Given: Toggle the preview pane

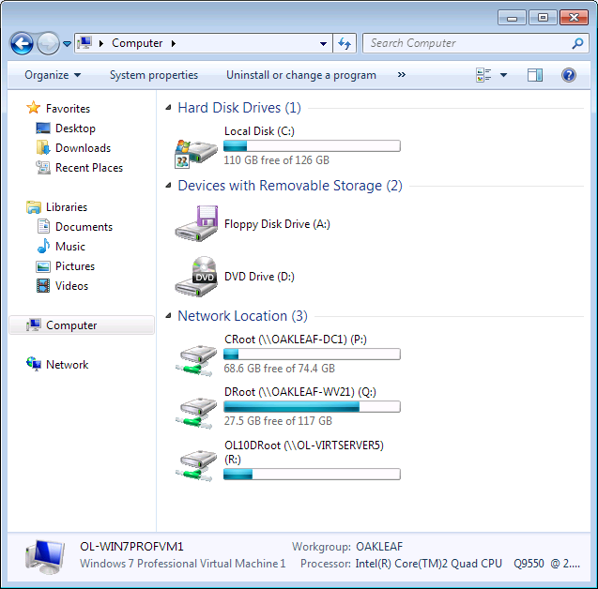Looking at the screenshot, I should point(535,75).
